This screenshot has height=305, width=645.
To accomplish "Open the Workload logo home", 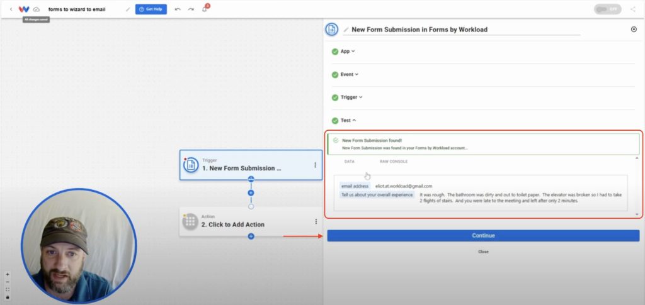I will [24, 9].
